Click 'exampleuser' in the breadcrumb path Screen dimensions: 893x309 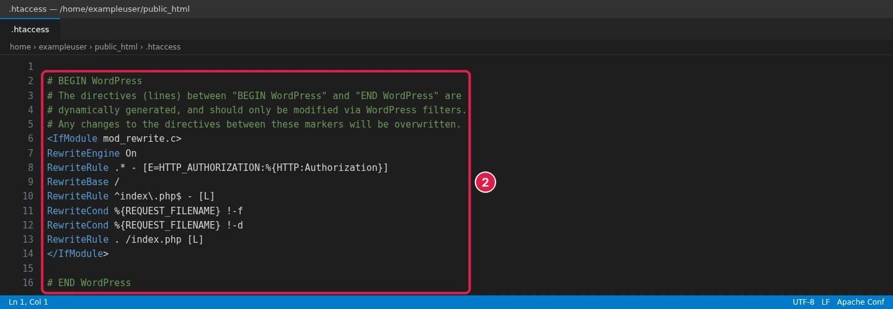coord(63,47)
